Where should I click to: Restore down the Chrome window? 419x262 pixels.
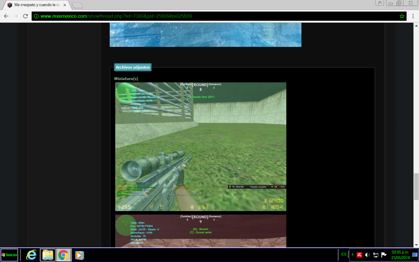(x=399, y=3)
